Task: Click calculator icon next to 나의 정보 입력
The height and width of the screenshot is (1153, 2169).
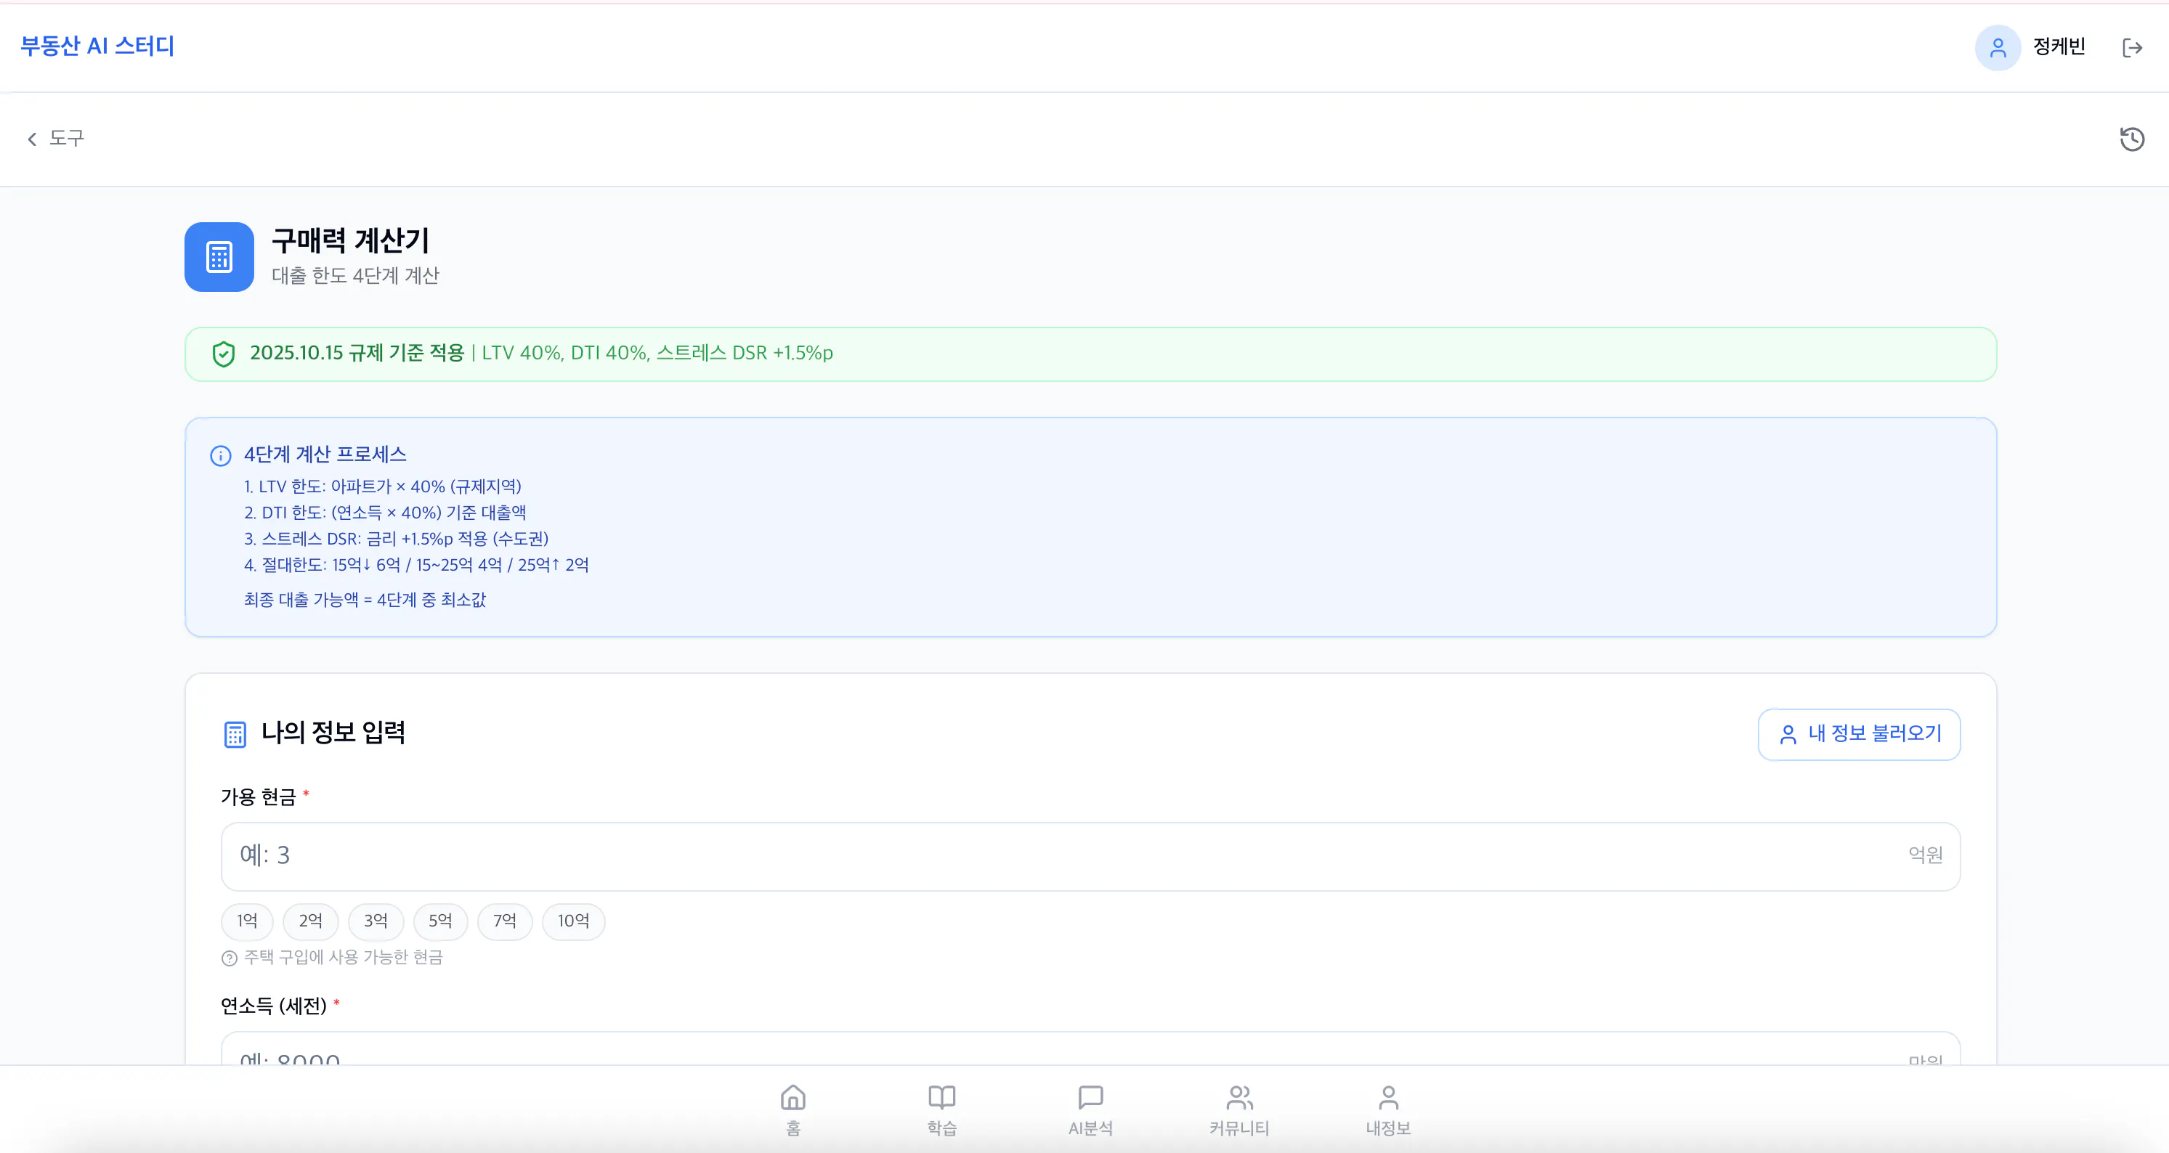Action: point(235,734)
